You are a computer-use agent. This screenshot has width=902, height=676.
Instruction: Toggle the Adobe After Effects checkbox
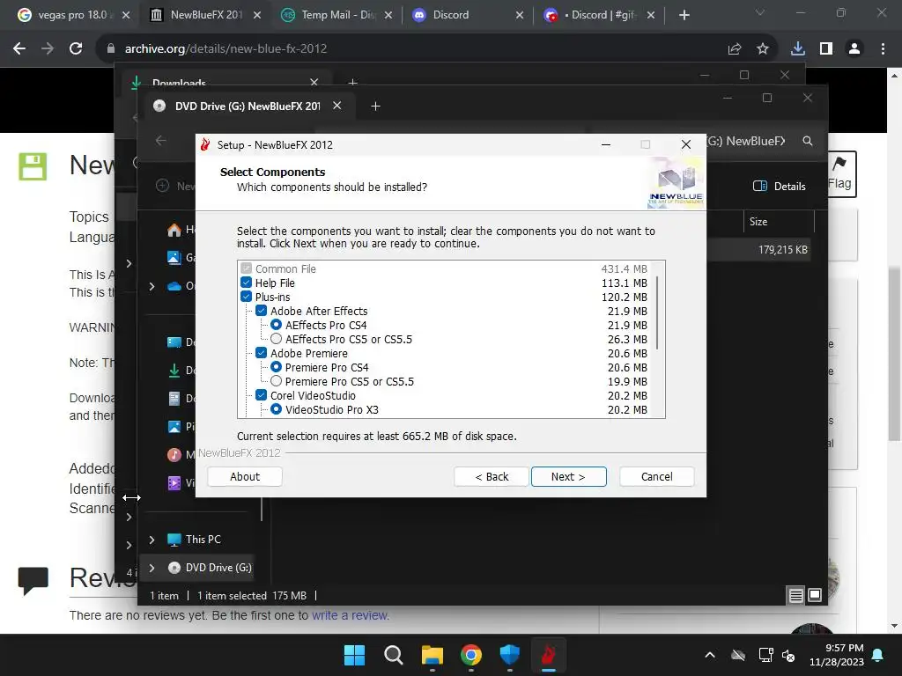[x=261, y=311]
